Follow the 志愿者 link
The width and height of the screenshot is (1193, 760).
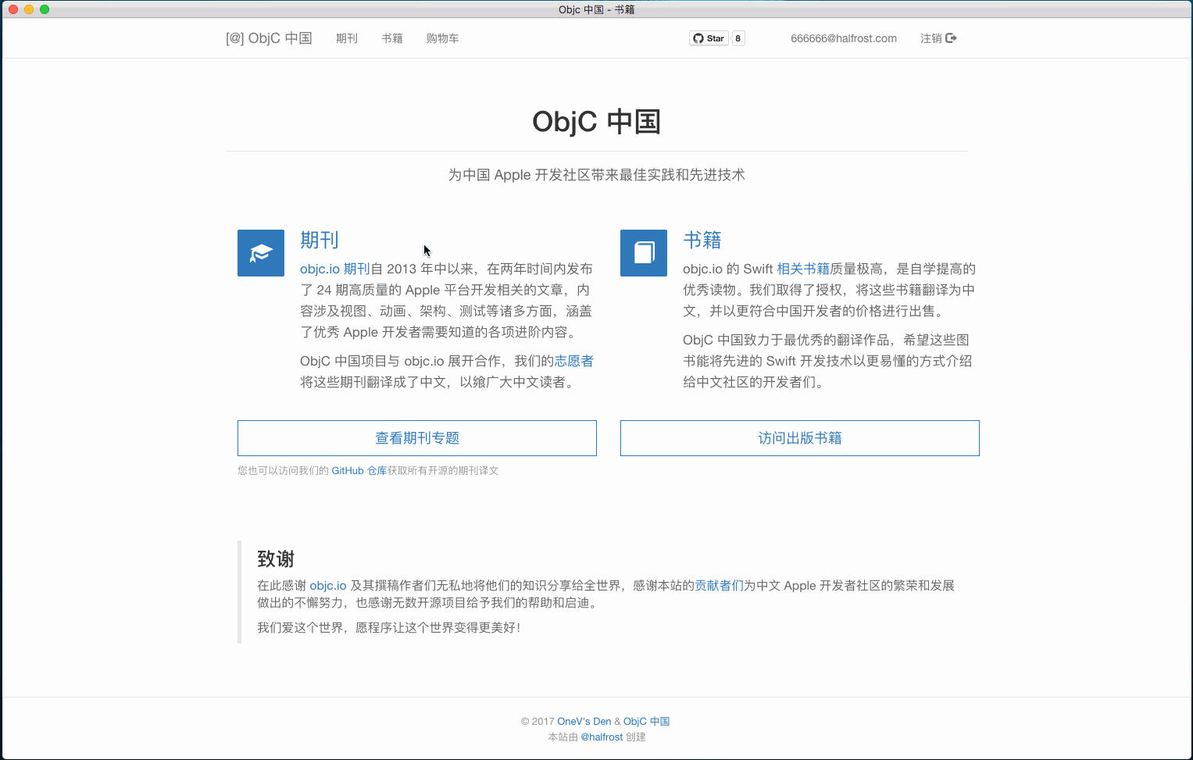click(x=574, y=361)
